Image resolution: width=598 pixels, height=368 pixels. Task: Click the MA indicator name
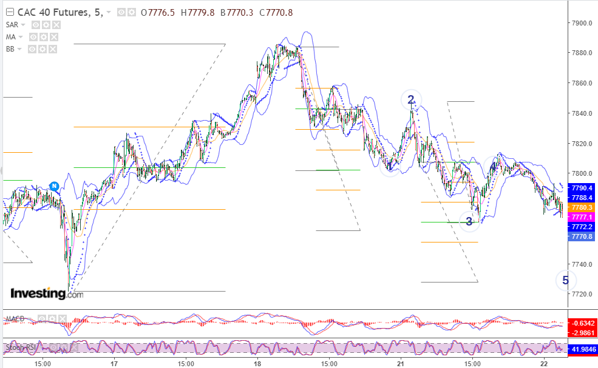pos(11,37)
